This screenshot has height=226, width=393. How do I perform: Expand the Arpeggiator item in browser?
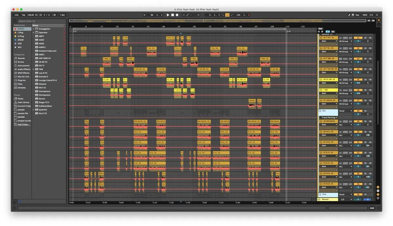pos(33,29)
